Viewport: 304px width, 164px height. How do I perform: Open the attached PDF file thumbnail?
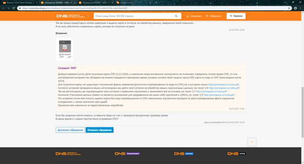tap(65, 49)
